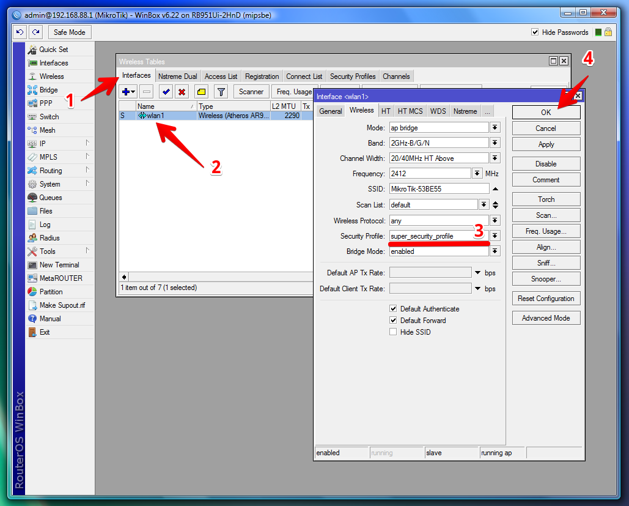Open Radius in the sidebar
Viewport: 629px width, 506px height.
50,238
